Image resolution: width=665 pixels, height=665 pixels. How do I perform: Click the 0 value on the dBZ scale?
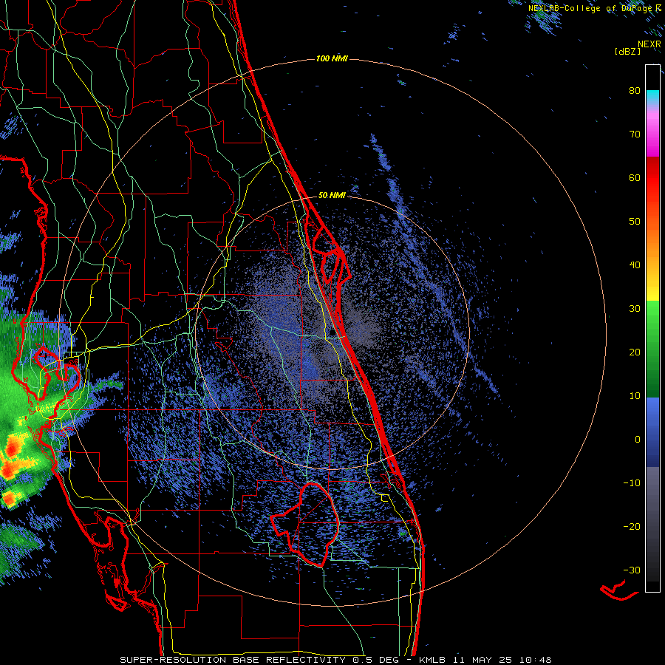638,440
